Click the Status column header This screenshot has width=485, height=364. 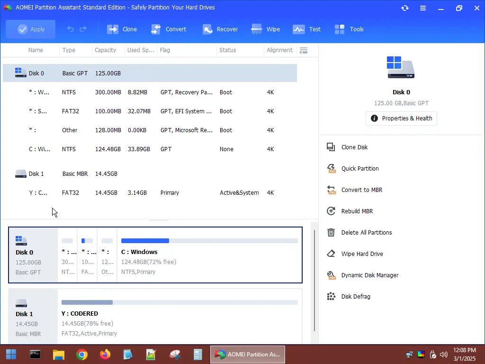(228, 50)
